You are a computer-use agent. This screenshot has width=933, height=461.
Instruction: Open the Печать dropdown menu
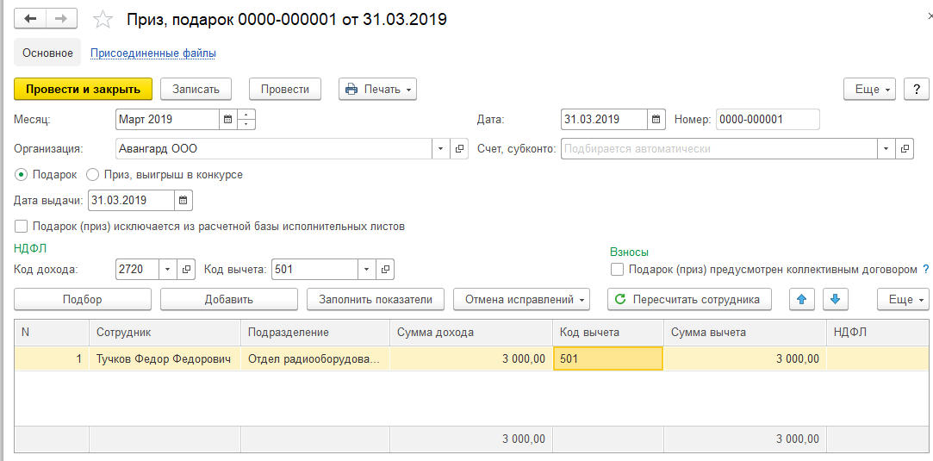pyautogui.click(x=377, y=89)
